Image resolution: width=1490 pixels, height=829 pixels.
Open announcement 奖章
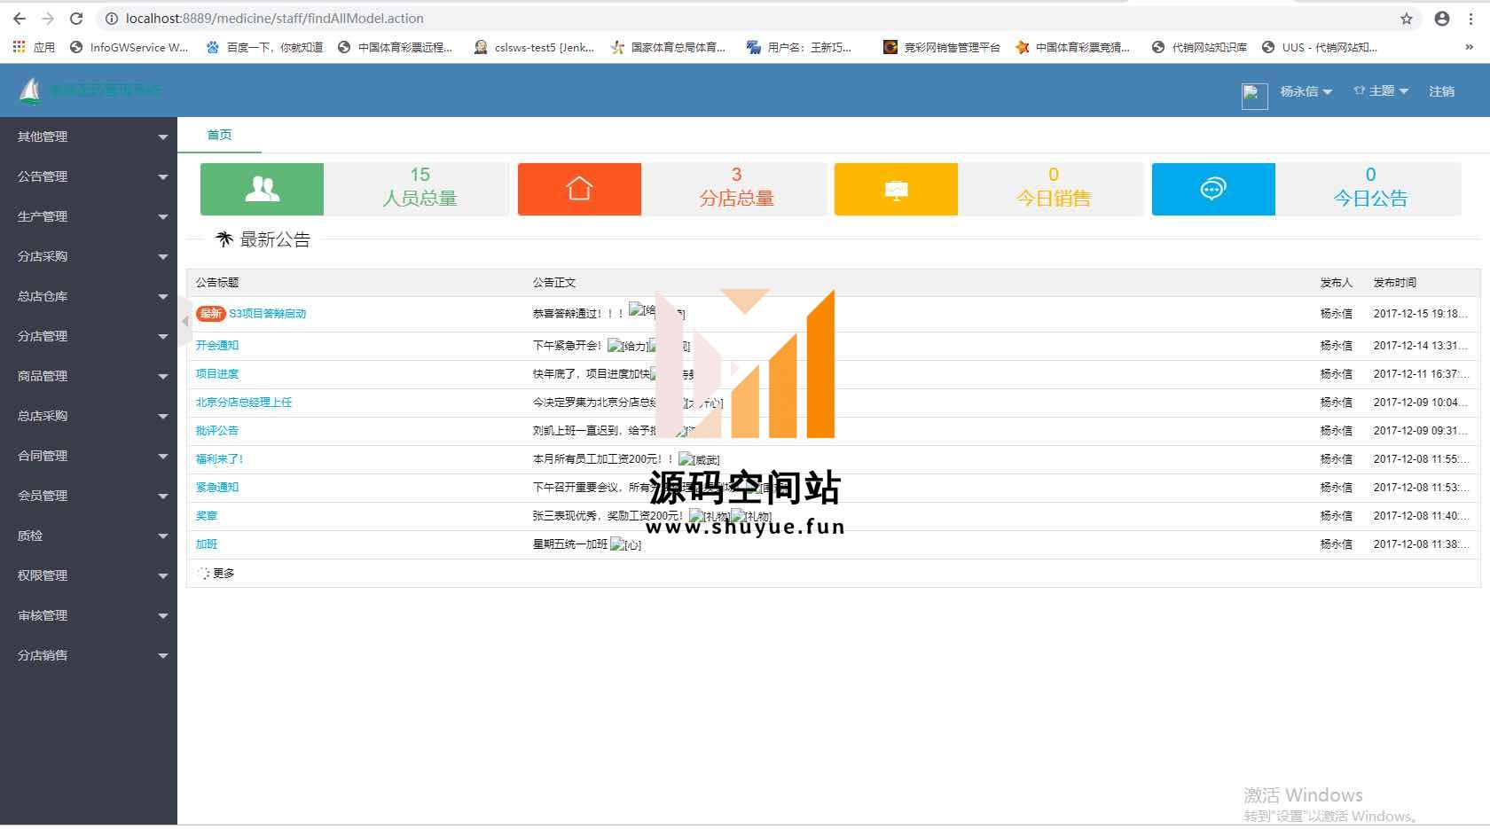207,516
